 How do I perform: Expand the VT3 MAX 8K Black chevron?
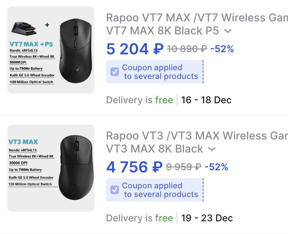[x=212, y=149]
